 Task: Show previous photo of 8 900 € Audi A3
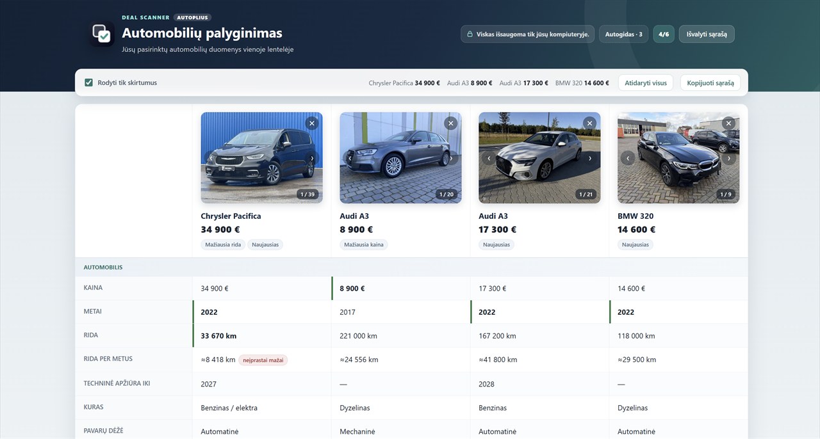click(350, 158)
